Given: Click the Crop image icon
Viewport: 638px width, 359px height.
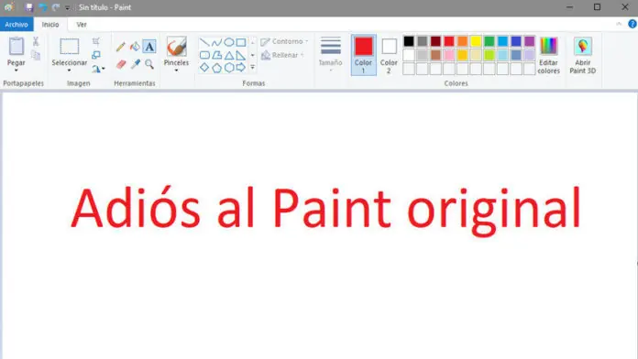Looking at the screenshot, I should 96,41.
